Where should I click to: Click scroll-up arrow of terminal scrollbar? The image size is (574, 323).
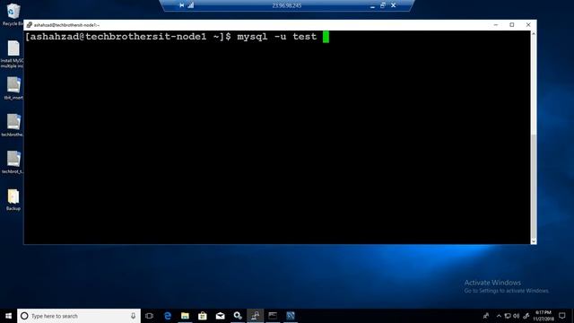[534, 34]
